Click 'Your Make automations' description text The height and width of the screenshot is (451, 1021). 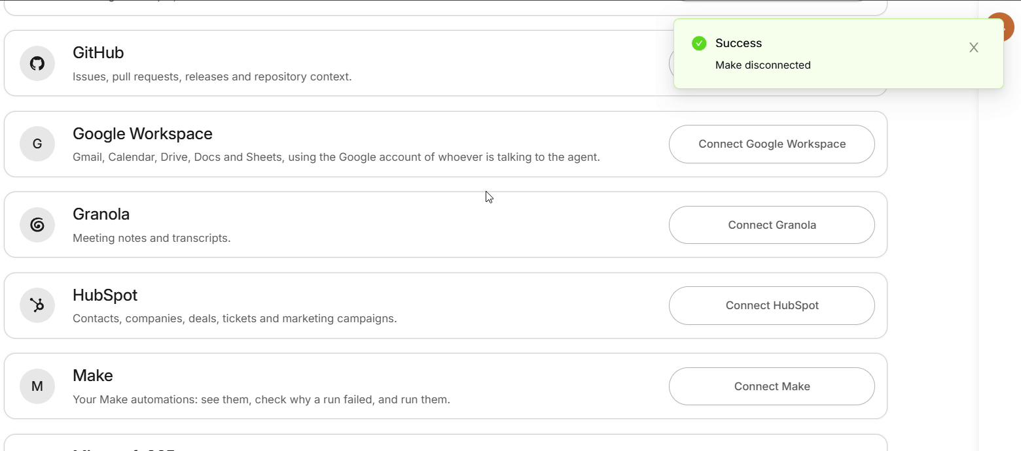click(261, 399)
